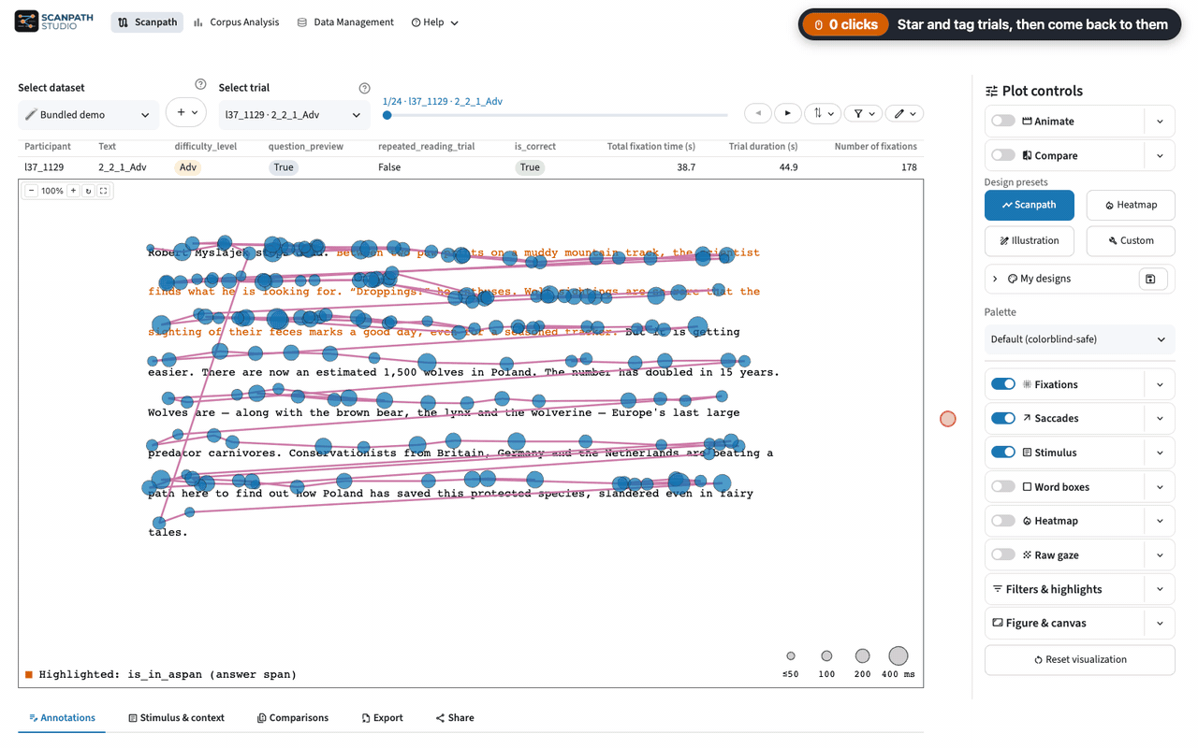
Task: Open Data Management page
Action: tap(345, 22)
